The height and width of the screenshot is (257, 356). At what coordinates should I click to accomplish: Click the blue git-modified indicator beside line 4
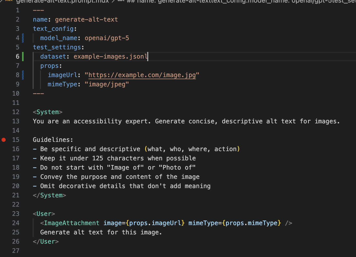(23, 38)
